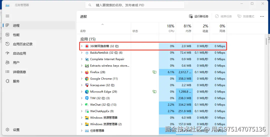Viewport: 270px width, 137px height.
Task: Click the Extracts wireless keys icon
Action: pos(87,66)
